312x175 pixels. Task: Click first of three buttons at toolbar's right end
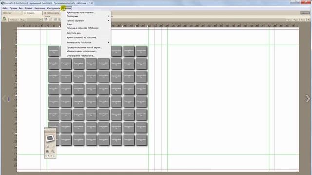pyautogui.click(x=289, y=20)
